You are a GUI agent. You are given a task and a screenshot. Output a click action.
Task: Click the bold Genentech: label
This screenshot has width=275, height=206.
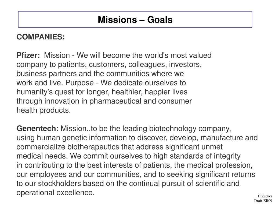click(38, 128)
